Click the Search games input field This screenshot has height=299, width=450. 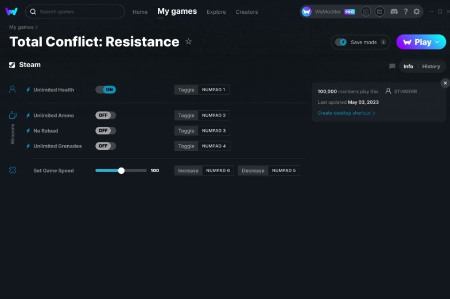click(x=75, y=11)
